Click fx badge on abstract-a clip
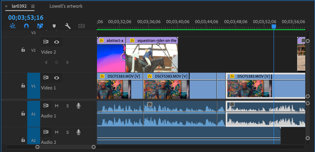This screenshot has height=152, width=315. [x=102, y=41]
